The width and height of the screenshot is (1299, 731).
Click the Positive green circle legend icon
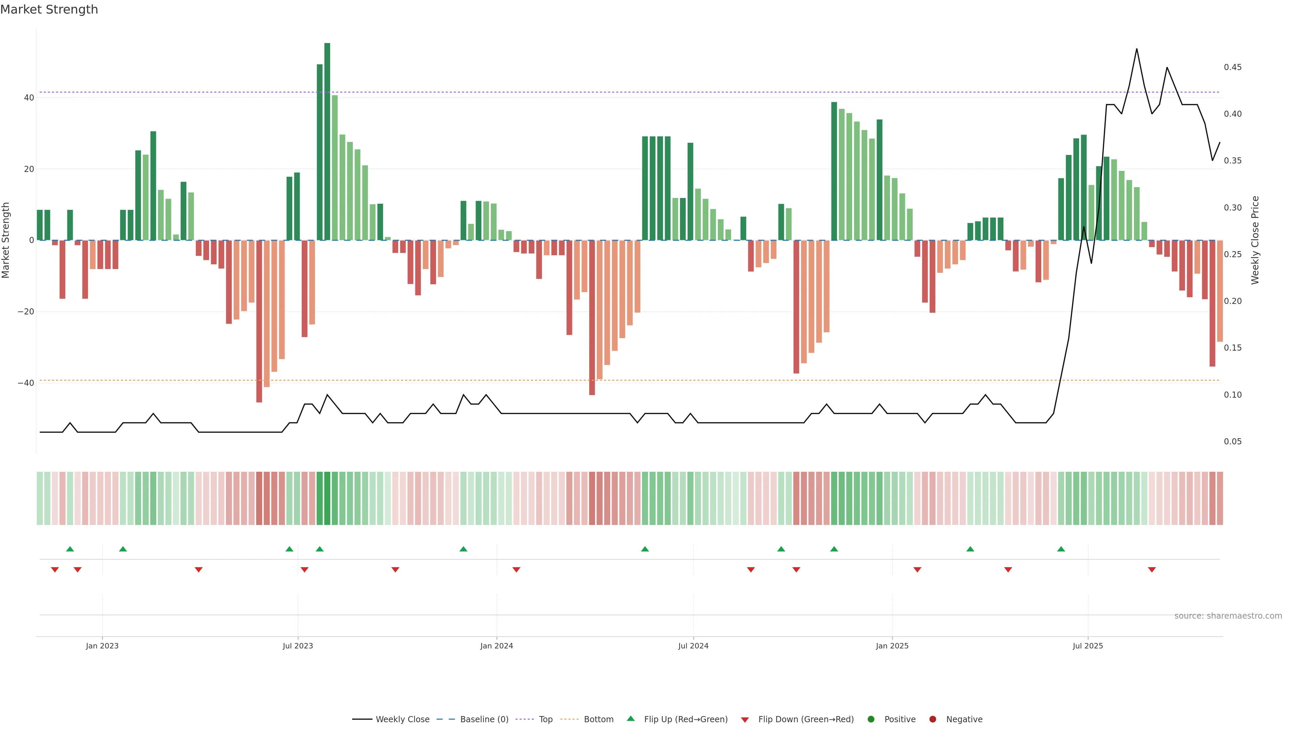871,719
